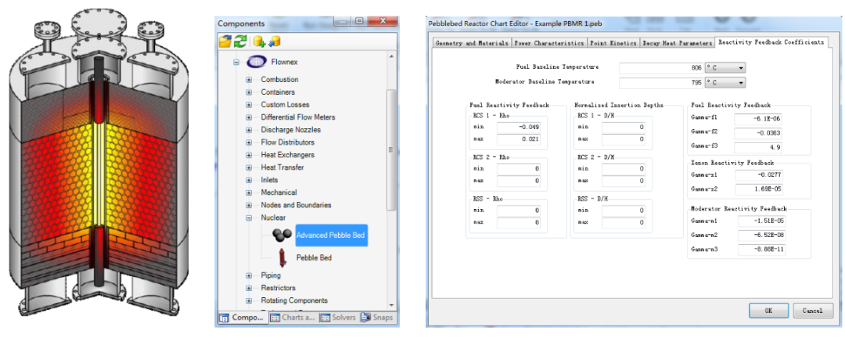Click the green refresh arrows icon

pyautogui.click(x=240, y=41)
